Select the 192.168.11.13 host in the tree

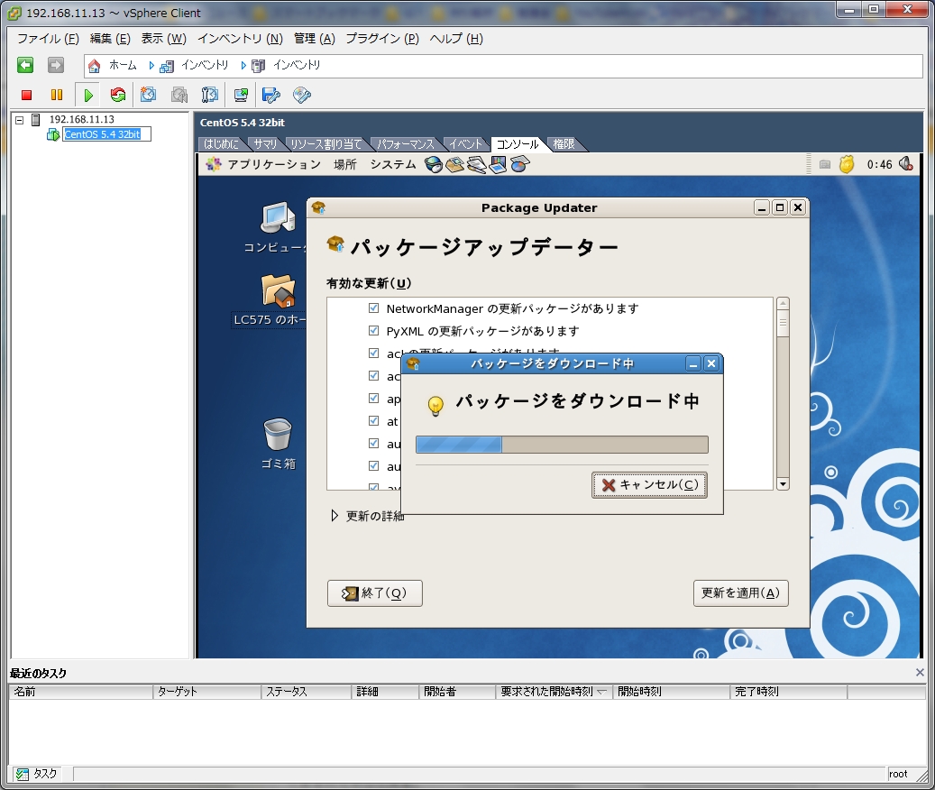click(82, 119)
